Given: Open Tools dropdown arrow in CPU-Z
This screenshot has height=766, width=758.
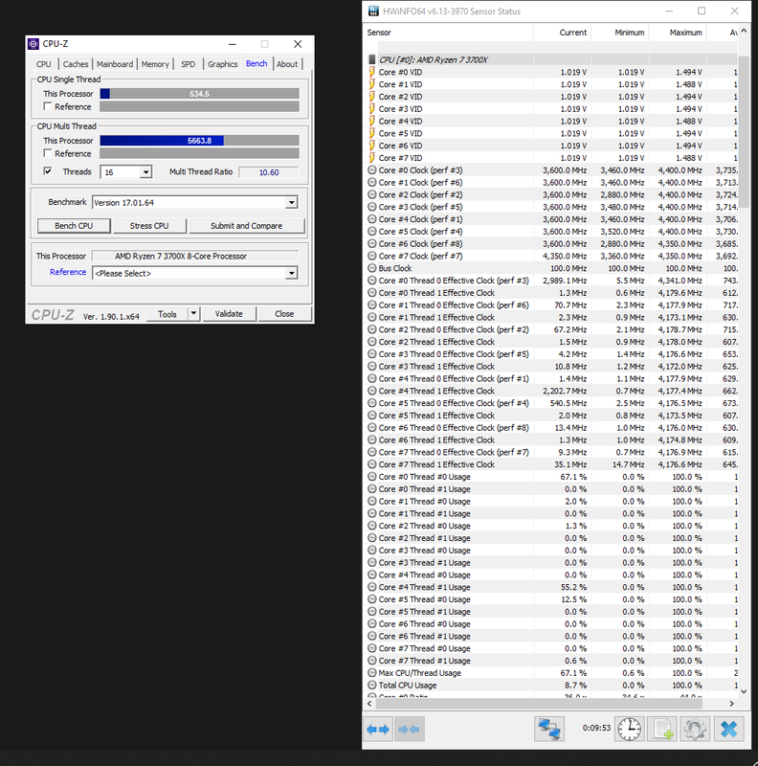Looking at the screenshot, I should point(194,314).
